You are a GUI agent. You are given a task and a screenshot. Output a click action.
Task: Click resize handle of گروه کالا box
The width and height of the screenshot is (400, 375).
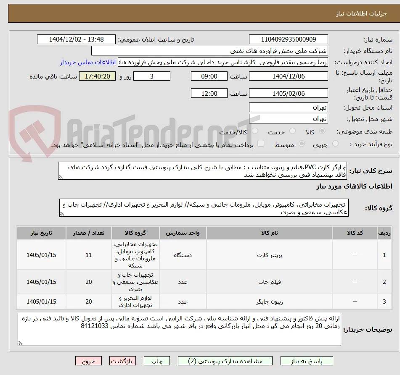tap(62, 214)
